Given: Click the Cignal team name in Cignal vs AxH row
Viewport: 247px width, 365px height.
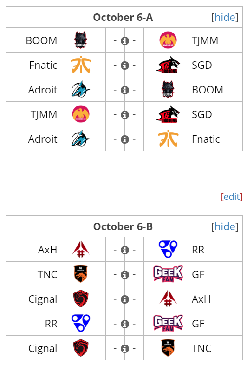Looking at the screenshot, I should [x=43, y=299].
